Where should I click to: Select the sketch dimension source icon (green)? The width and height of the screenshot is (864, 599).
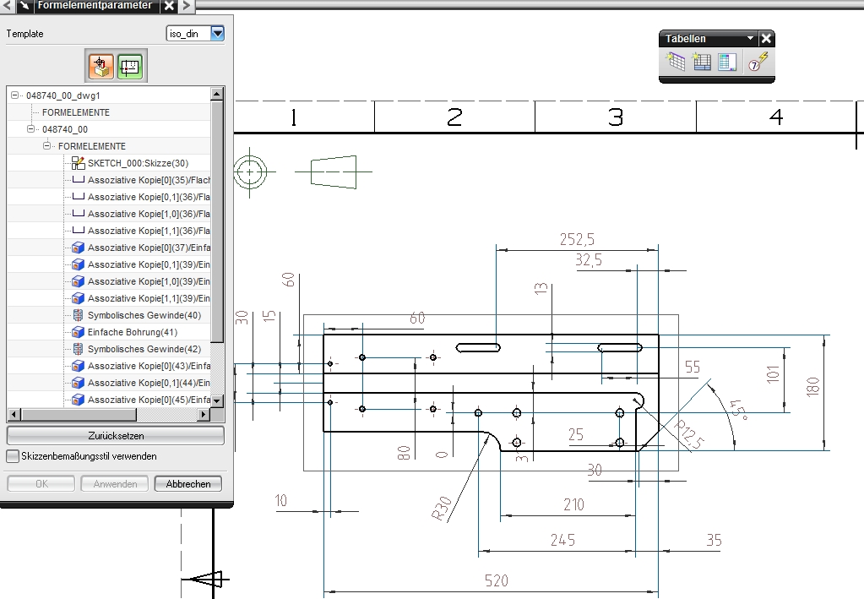pos(130,67)
